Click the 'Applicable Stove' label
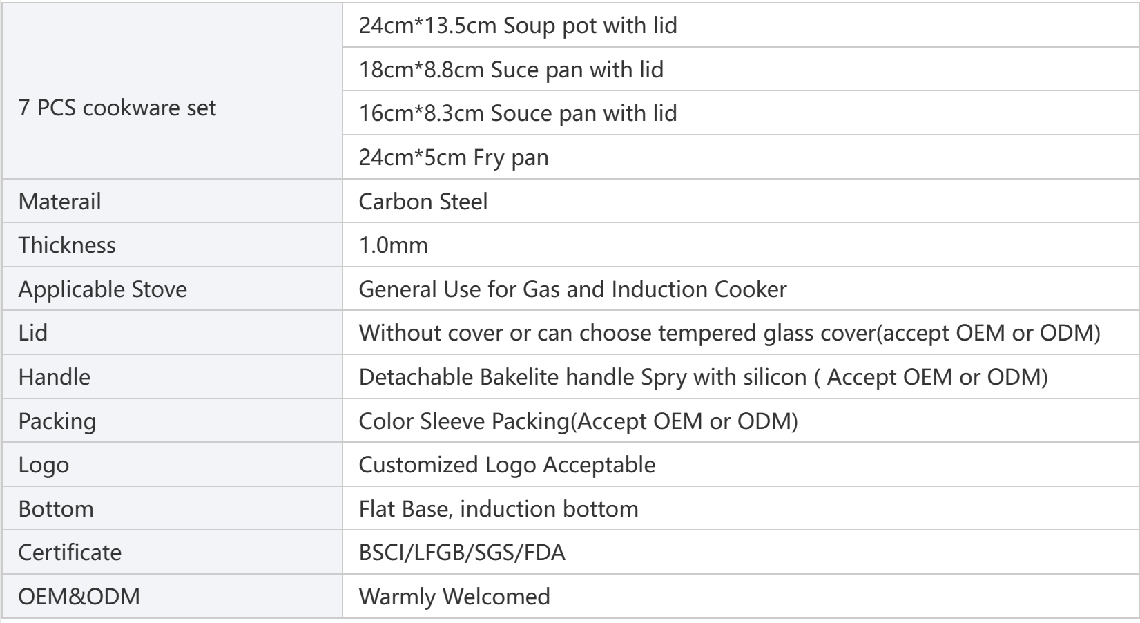The width and height of the screenshot is (1140, 623). pos(103,289)
